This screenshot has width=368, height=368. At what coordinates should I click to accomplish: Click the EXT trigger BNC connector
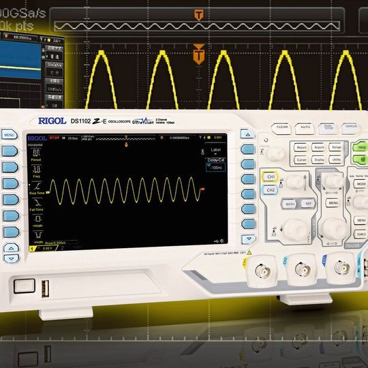click(x=341, y=268)
